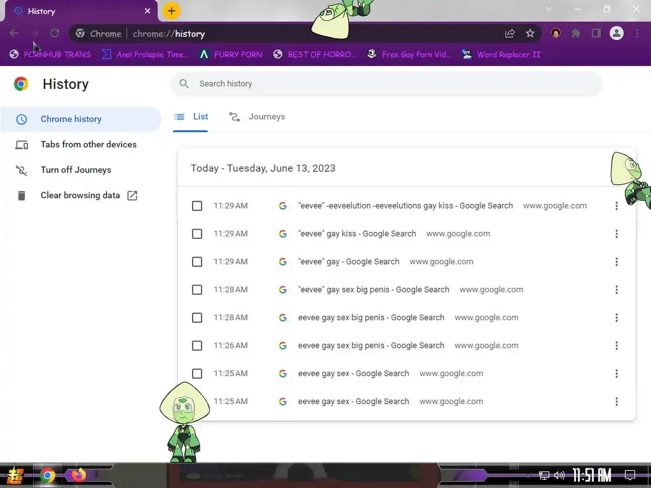Click the 11:51 AM taskbar clock
The height and width of the screenshot is (488, 651).
click(592, 475)
